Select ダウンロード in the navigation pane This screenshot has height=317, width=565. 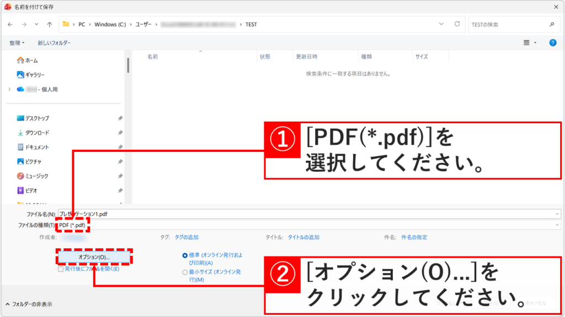click(x=33, y=132)
